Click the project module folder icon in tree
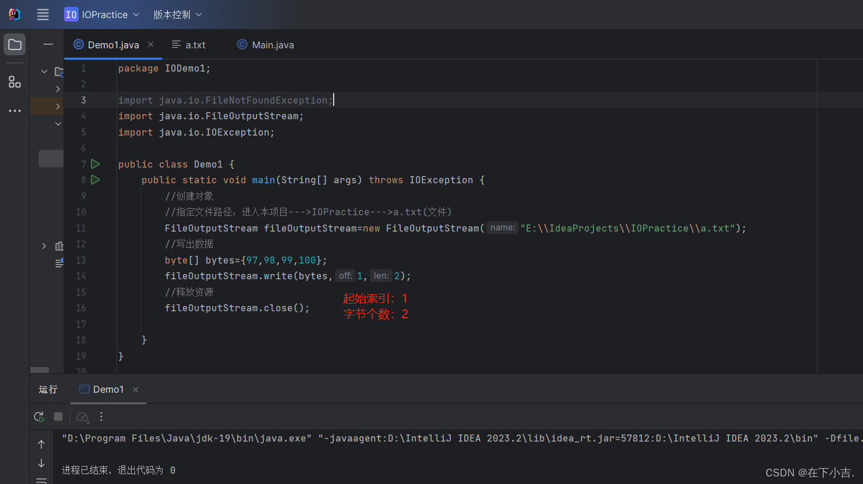This screenshot has width=863, height=484. click(x=59, y=72)
